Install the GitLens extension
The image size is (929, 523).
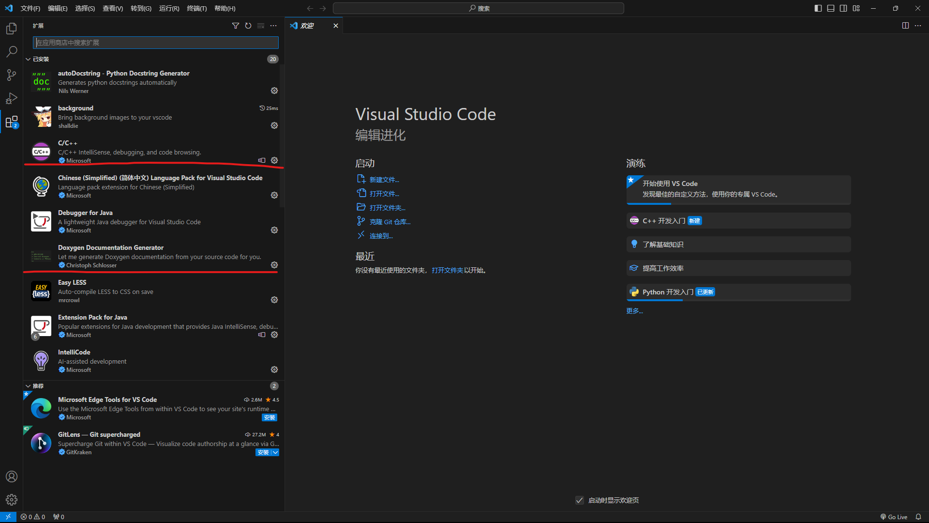[263, 452]
